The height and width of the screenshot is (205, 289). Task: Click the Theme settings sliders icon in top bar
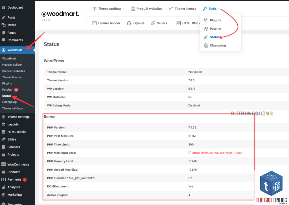pos(95,9)
